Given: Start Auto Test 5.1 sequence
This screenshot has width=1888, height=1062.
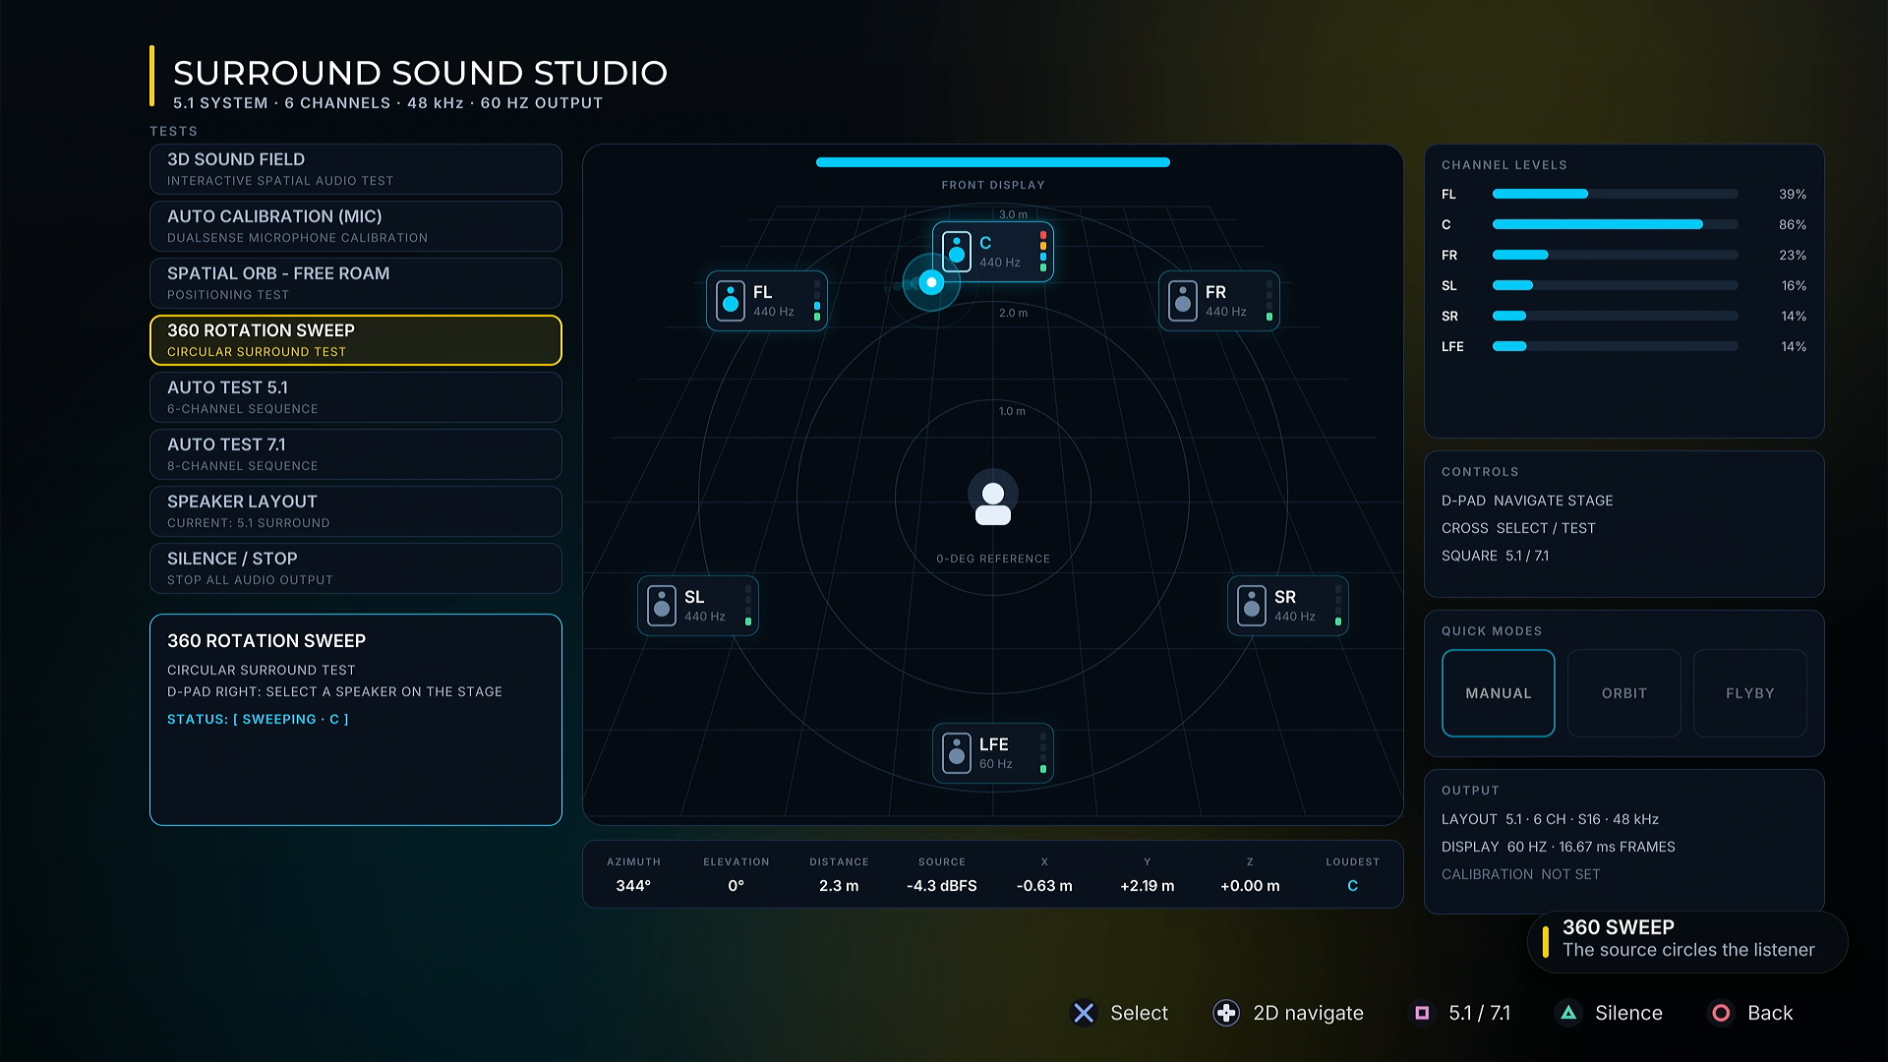Looking at the screenshot, I should click(356, 397).
